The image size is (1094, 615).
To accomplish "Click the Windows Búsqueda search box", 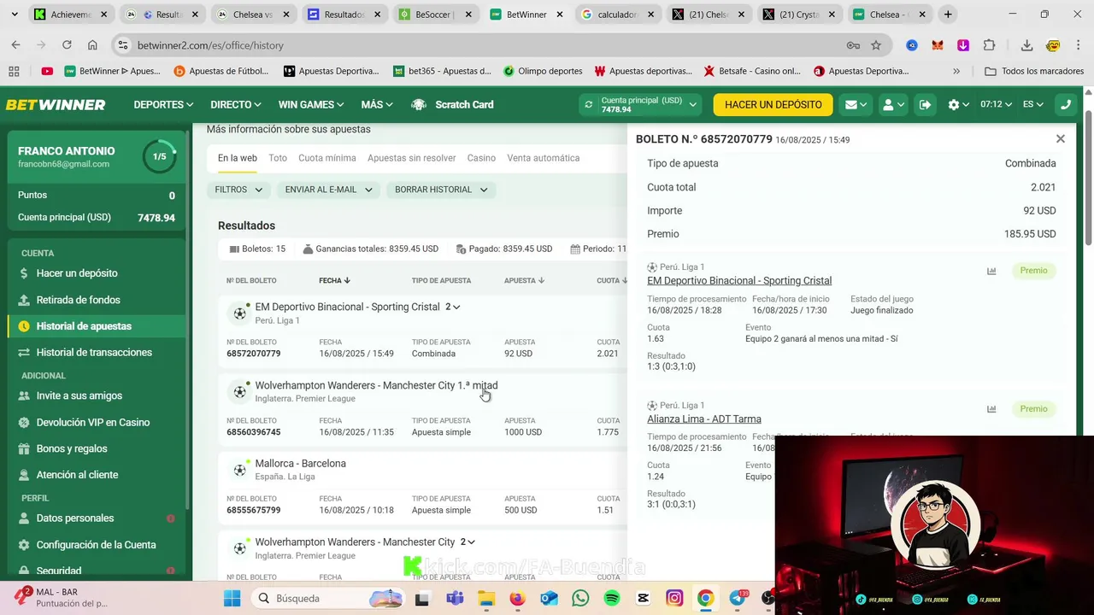I will click(x=329, y=599).
